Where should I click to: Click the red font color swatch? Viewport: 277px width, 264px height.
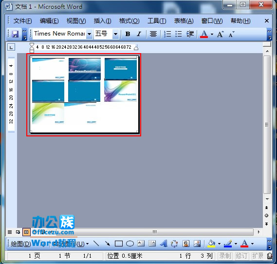[x=203, y=34]
